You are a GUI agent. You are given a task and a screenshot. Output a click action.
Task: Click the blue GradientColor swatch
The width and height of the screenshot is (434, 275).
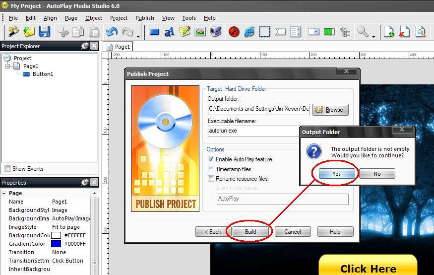(56, 244)
